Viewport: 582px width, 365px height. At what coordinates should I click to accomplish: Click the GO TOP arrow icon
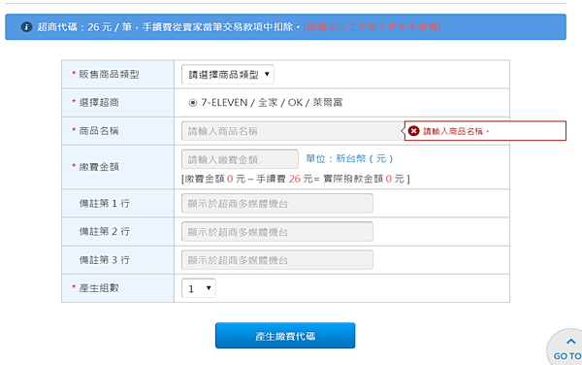coord(571,342)
